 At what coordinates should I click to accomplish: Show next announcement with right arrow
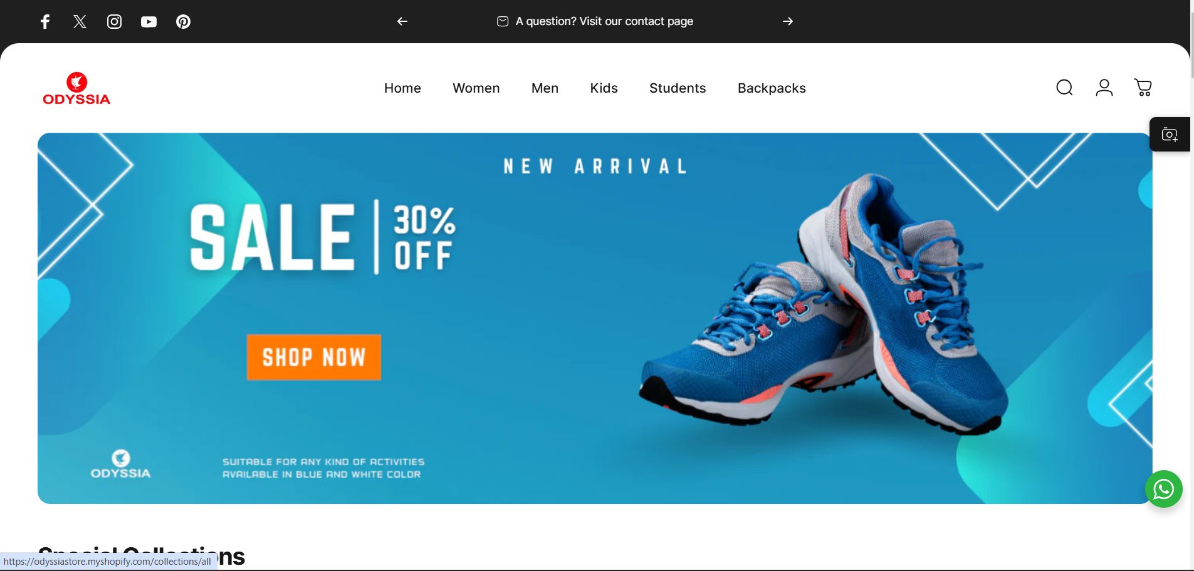point(788,21)
